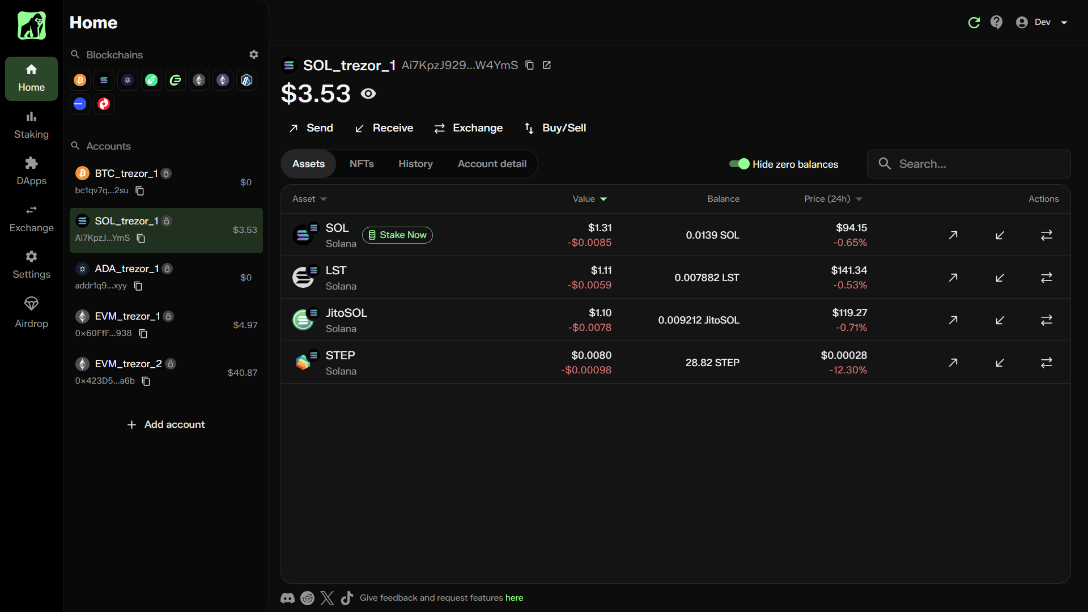1088x612 pixels.
Task: Open Discord link icon in footer
Action: coord(287,598)
